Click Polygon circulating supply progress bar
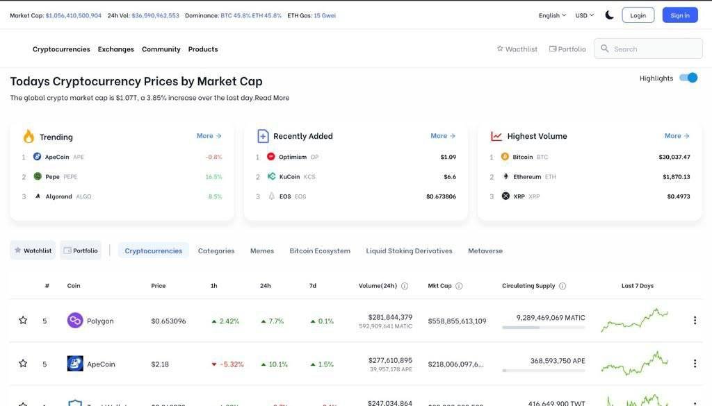This screenshot has height=406, width=712. click(544, 327)
